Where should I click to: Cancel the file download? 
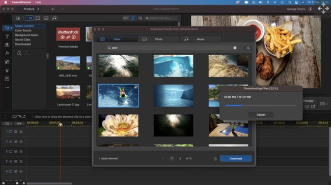click(261, 115)
